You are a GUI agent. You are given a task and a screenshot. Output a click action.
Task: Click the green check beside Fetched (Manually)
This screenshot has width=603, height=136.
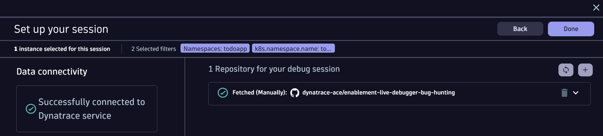[223, 93]
